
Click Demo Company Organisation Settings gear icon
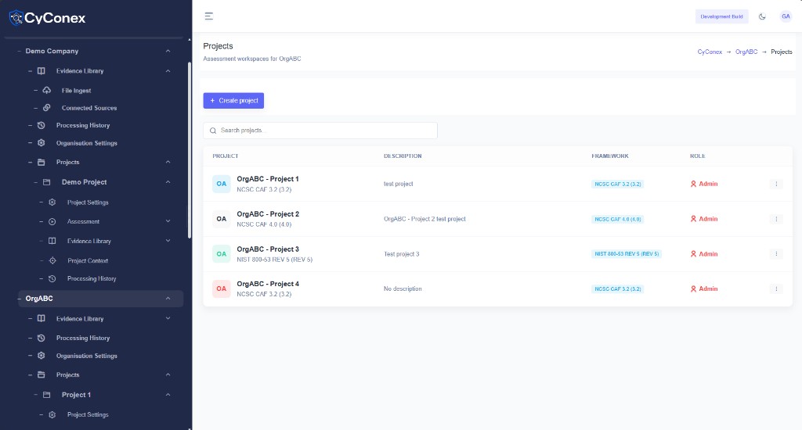pos(42,143)
